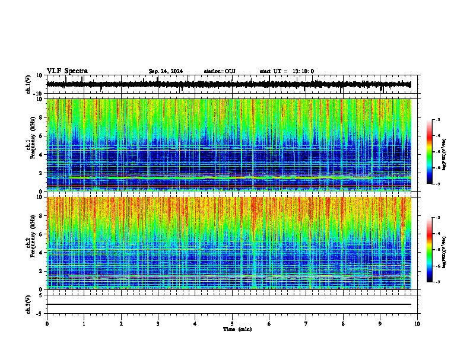Click the time axis tick label "9"

click(x=380, y=324)
